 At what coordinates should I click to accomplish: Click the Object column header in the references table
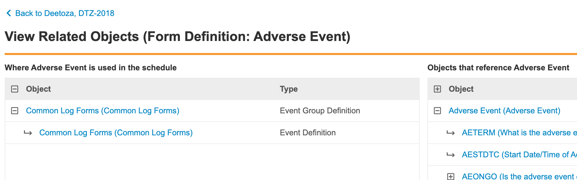[x=461, y=89]
